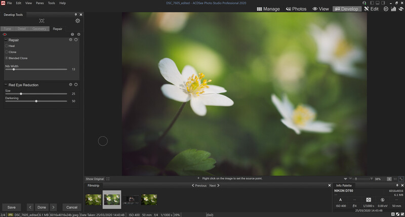Toggle the Repair group enable circle
The height and width of the screenshot is (217, 405).
[76, 40]
